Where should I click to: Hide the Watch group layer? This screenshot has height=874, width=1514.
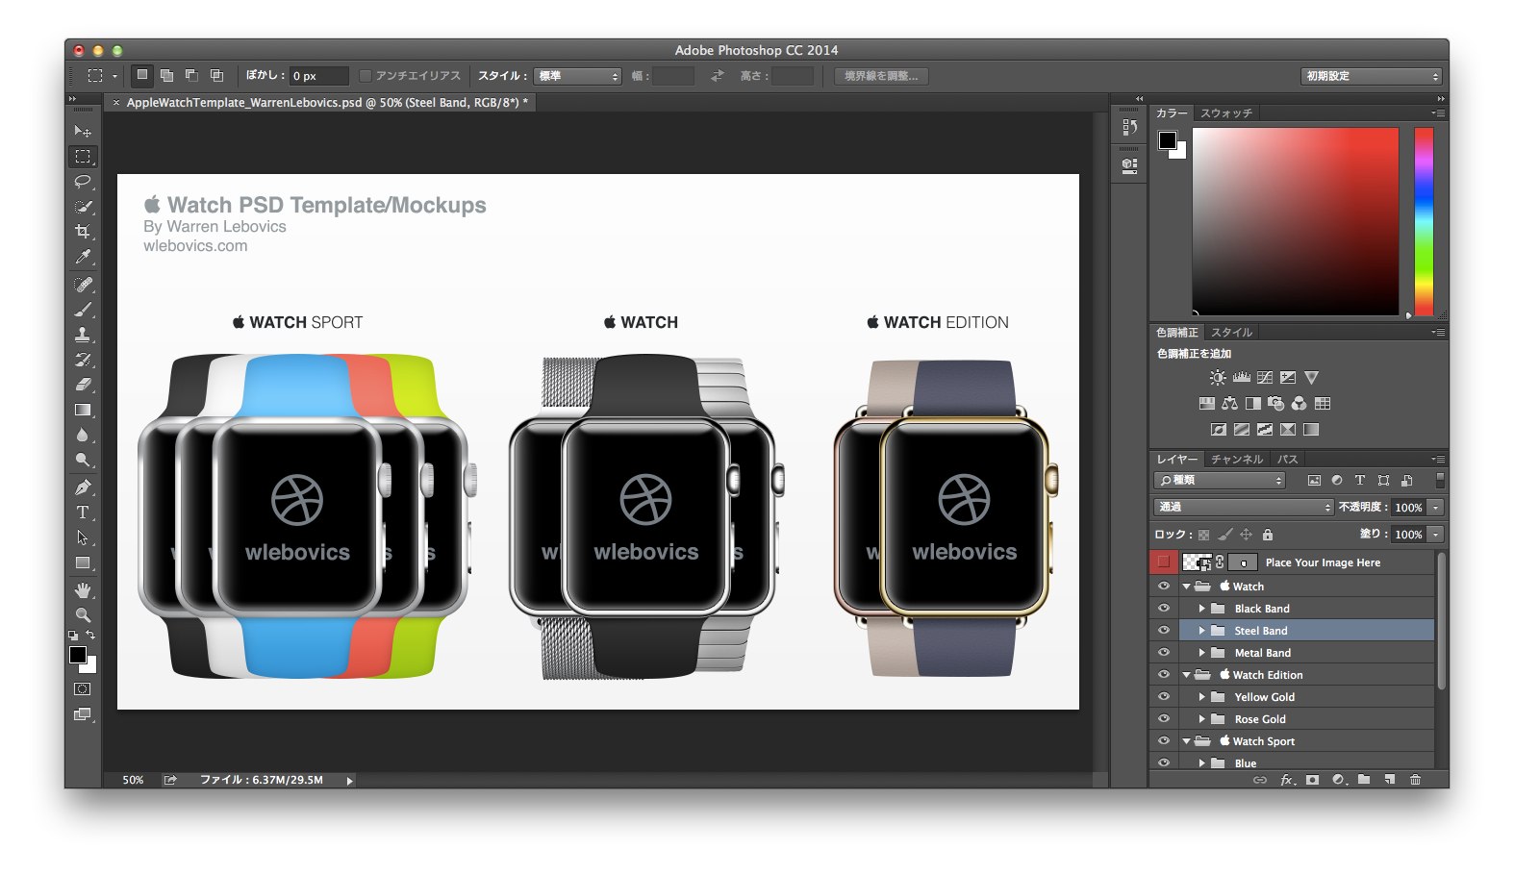[1164, 587]
